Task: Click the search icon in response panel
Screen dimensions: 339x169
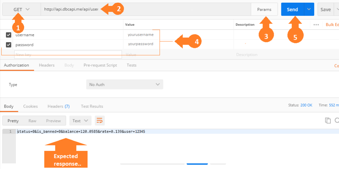Action: (x=337, y=120)
